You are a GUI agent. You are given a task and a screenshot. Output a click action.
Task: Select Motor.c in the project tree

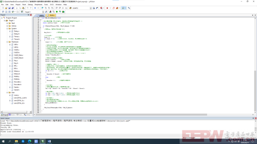pyautogui.click(x=17, y=71)
